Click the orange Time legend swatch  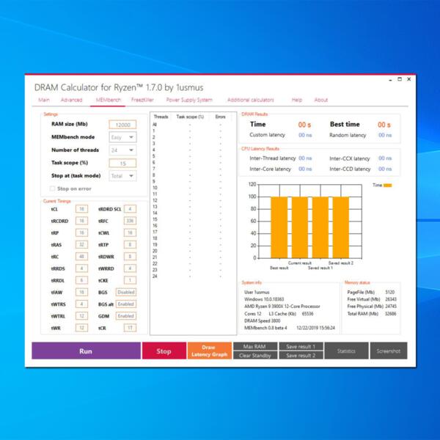click(387, 186)
